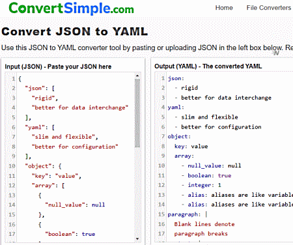293x245 pixels.
Task: Click output line 'paragraph breaks'
Action: (201, 234)
